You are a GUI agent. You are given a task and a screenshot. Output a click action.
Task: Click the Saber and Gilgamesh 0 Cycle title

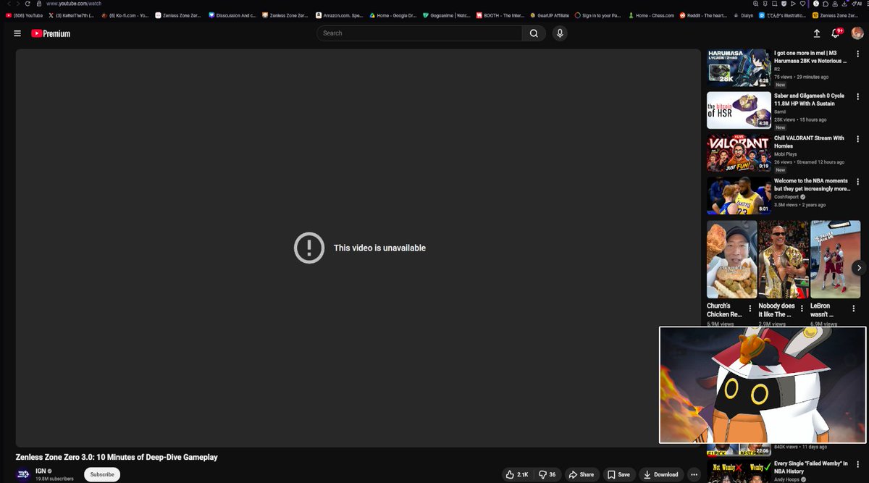809,99
